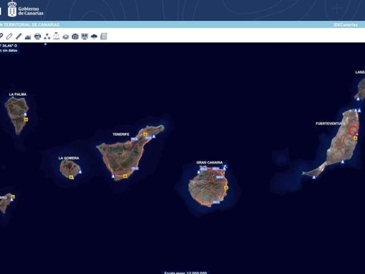
Task: Open the IDECanarias link
Action: 345,25
